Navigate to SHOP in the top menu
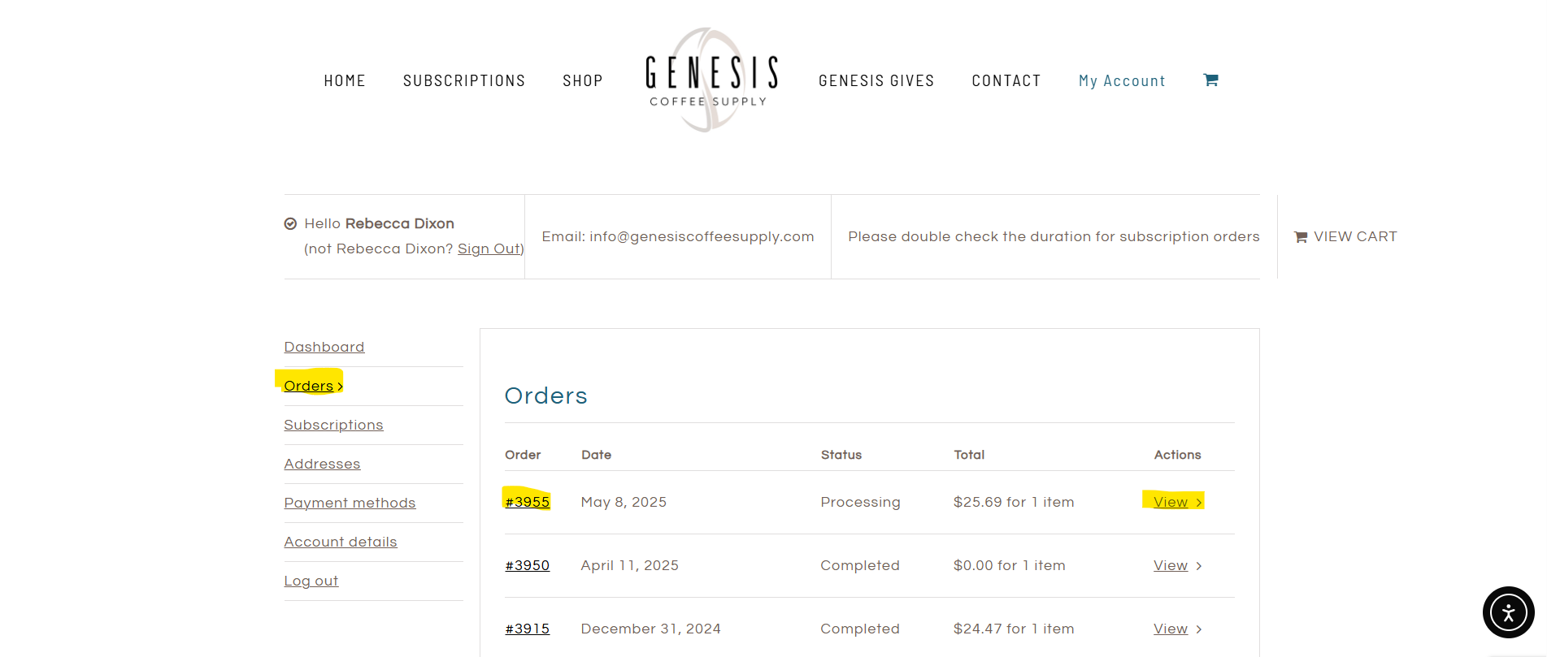 tap(583, 80)
